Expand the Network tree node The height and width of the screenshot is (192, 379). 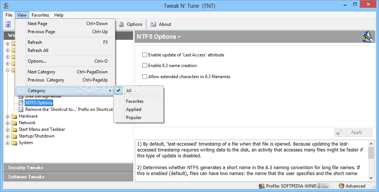coord(7,123)
